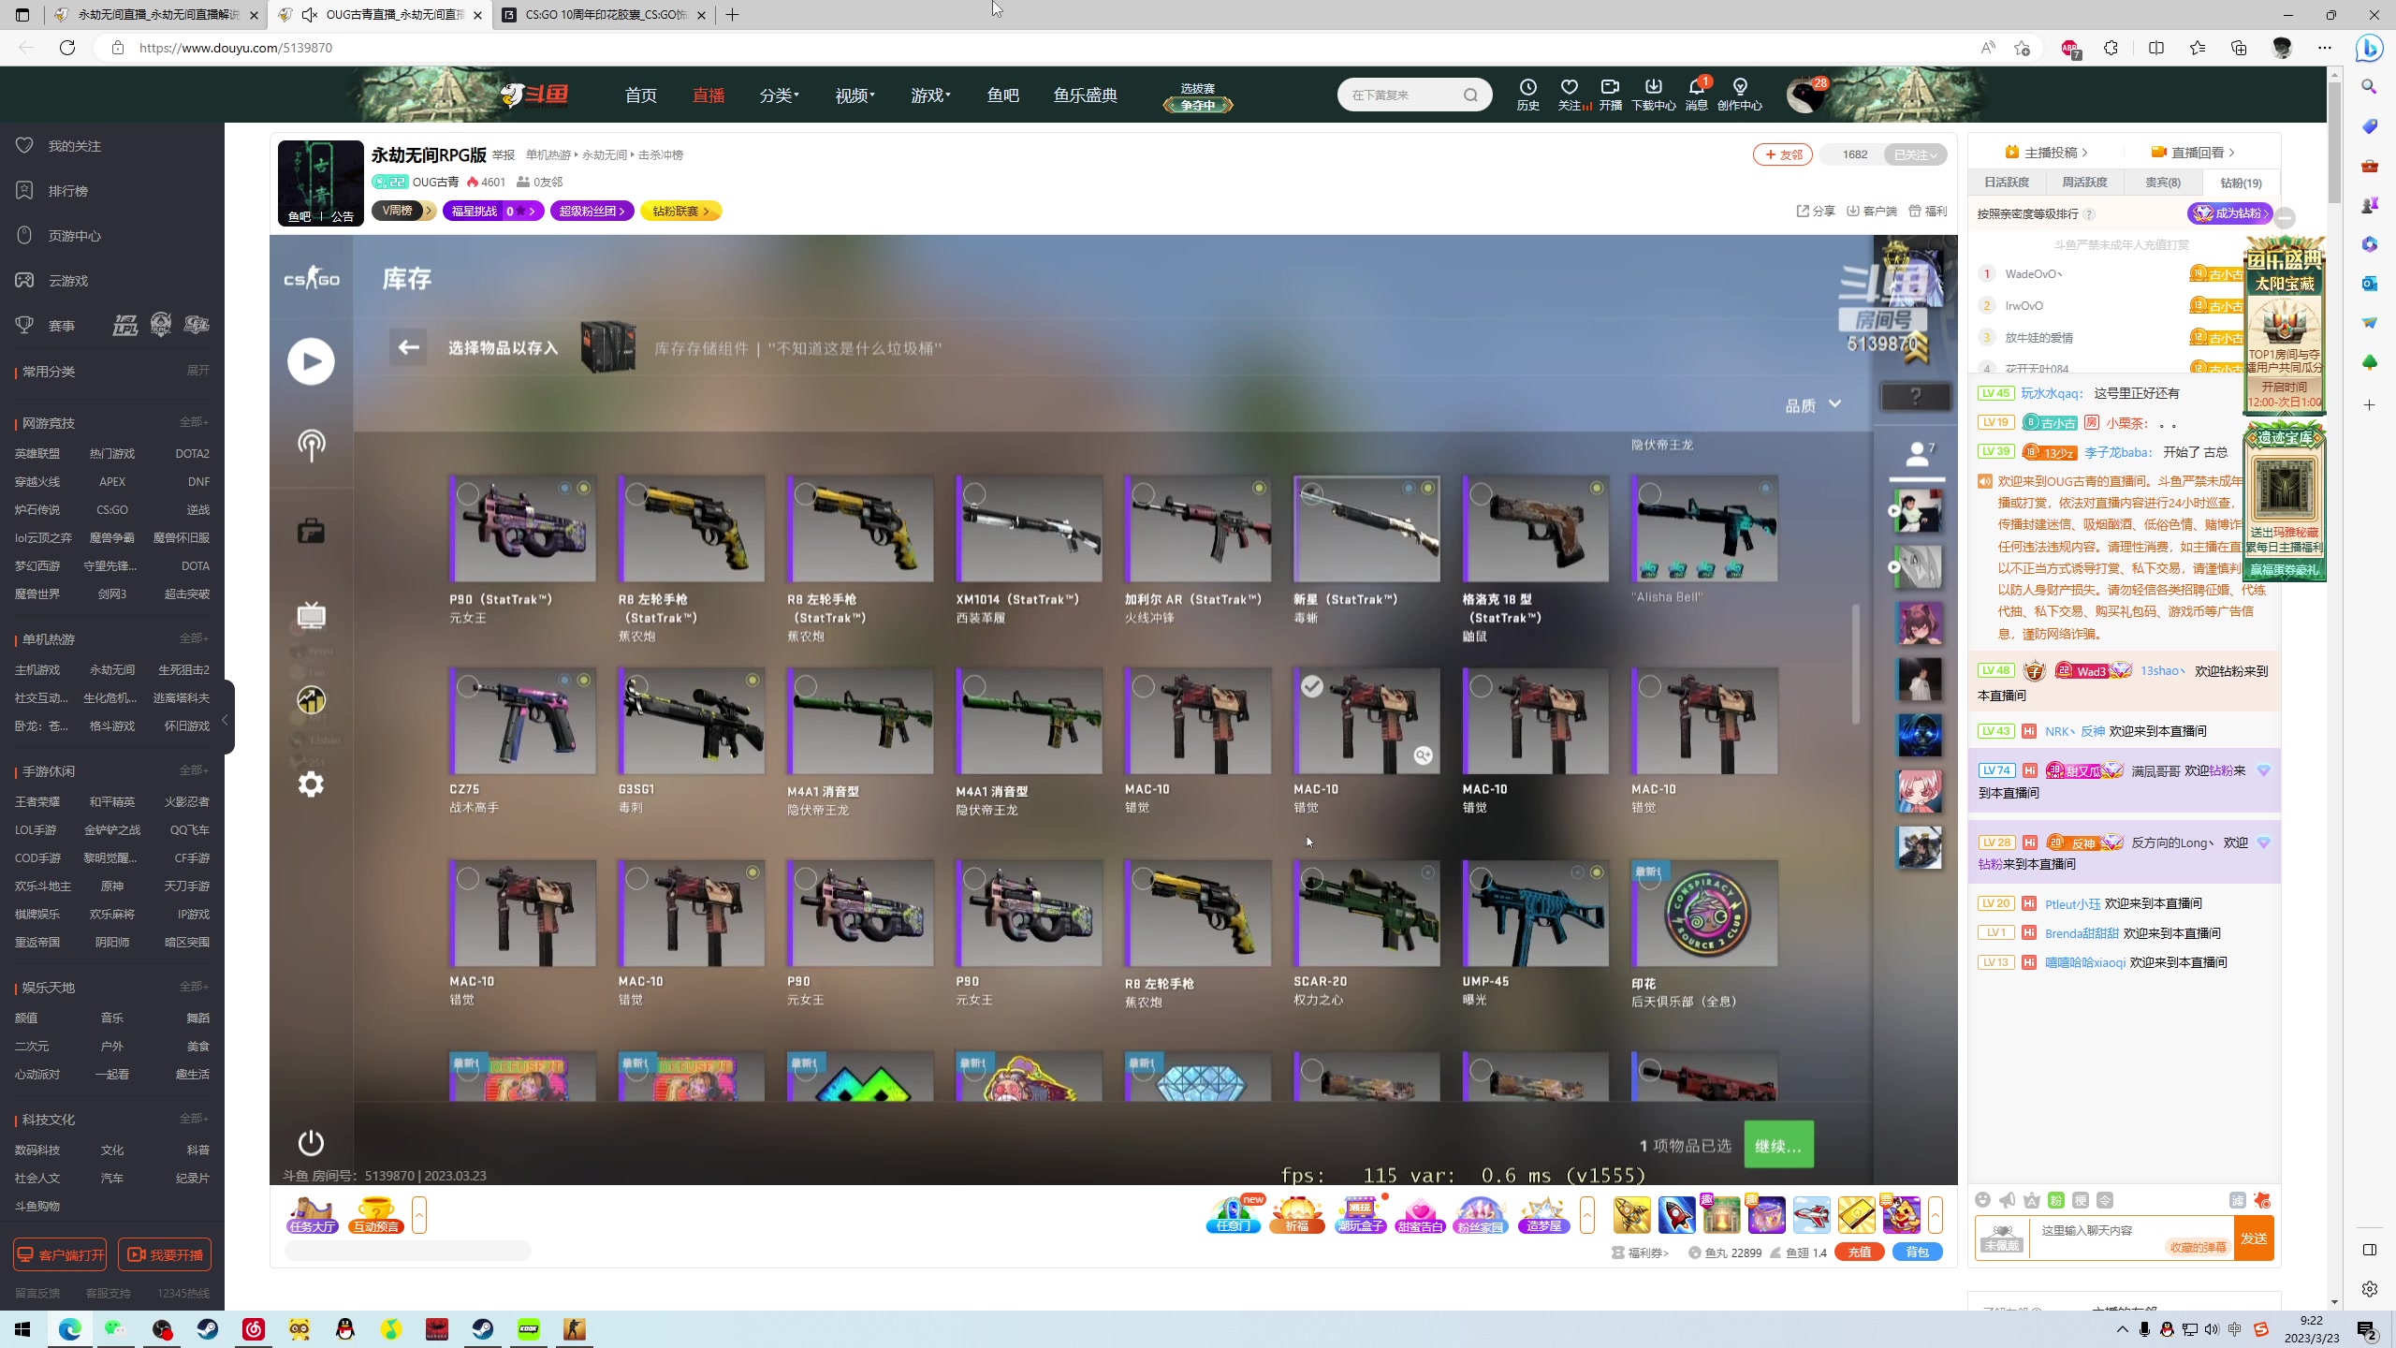2396x1348 pixels.
Task: Open the 互动预言 icon
Action: pos(376,1215)
